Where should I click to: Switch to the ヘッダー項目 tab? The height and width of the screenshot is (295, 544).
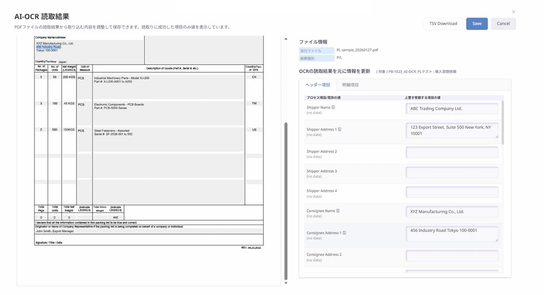[317, 85]
